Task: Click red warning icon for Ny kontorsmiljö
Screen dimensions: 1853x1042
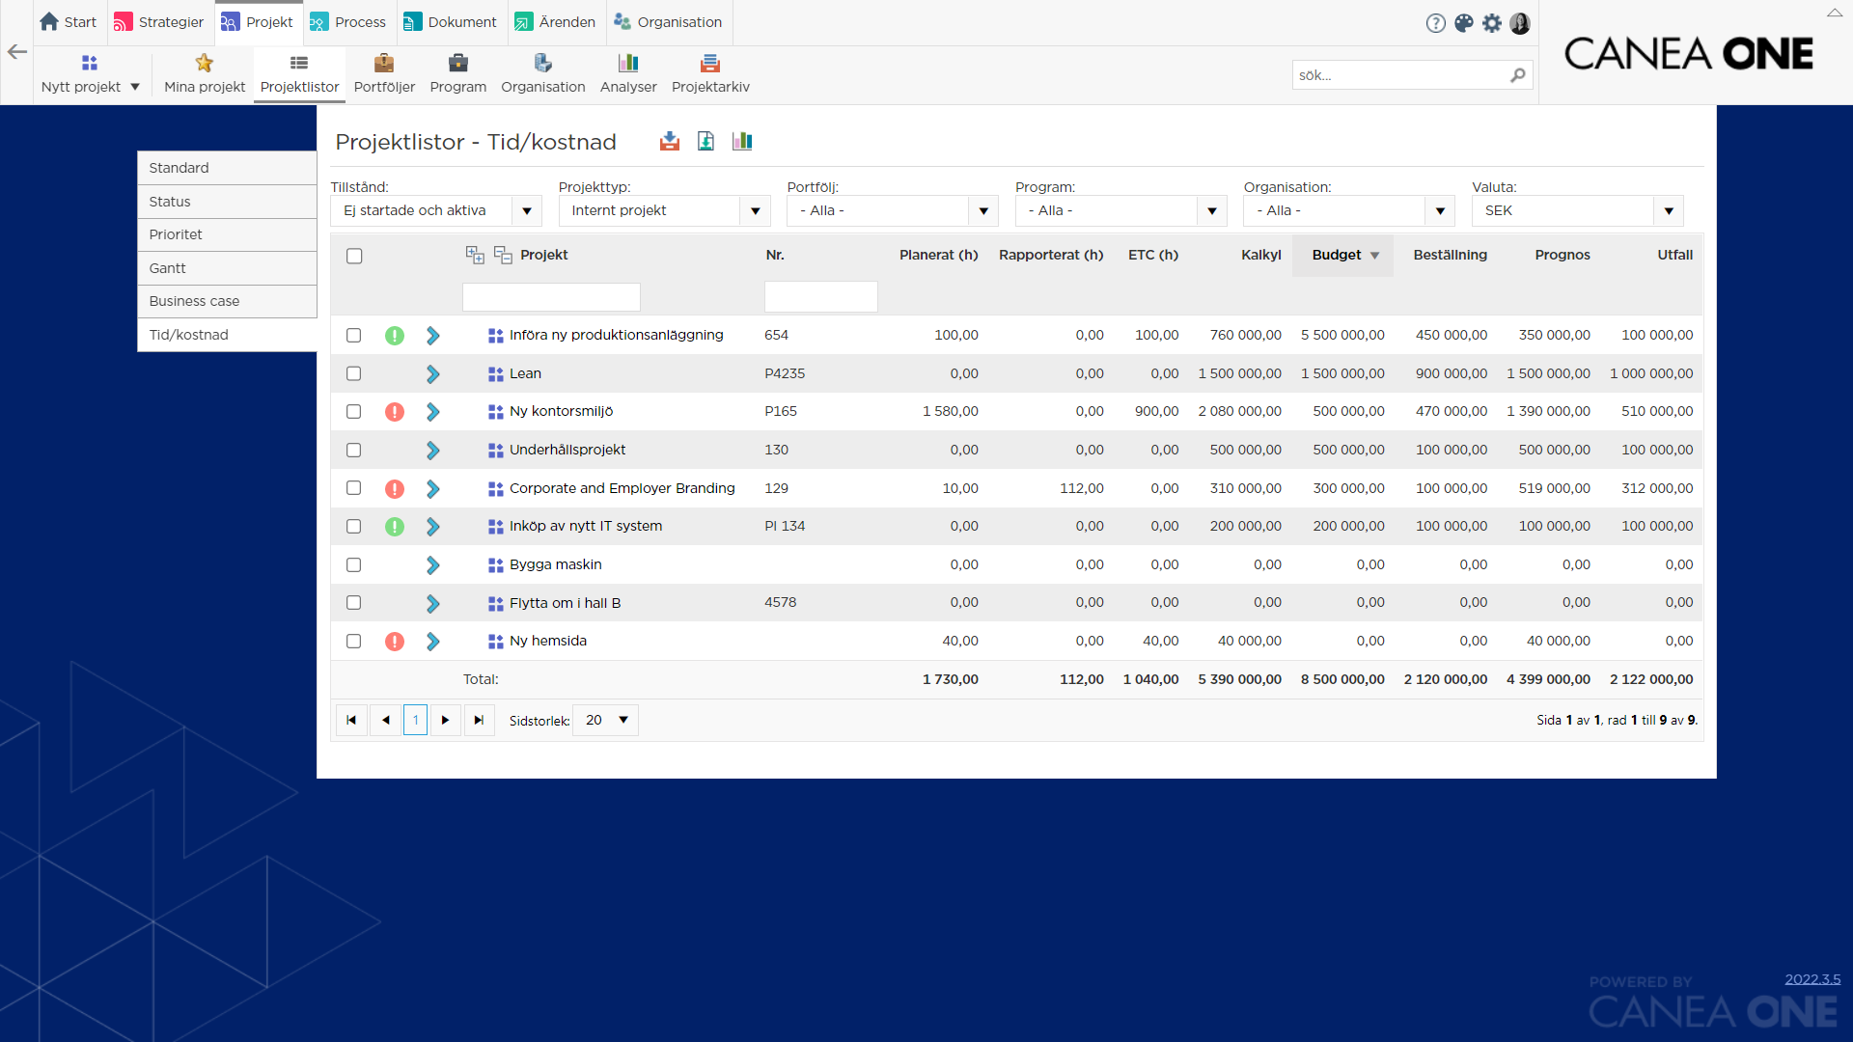Action: pyautogui.click(x=395, y=412)
